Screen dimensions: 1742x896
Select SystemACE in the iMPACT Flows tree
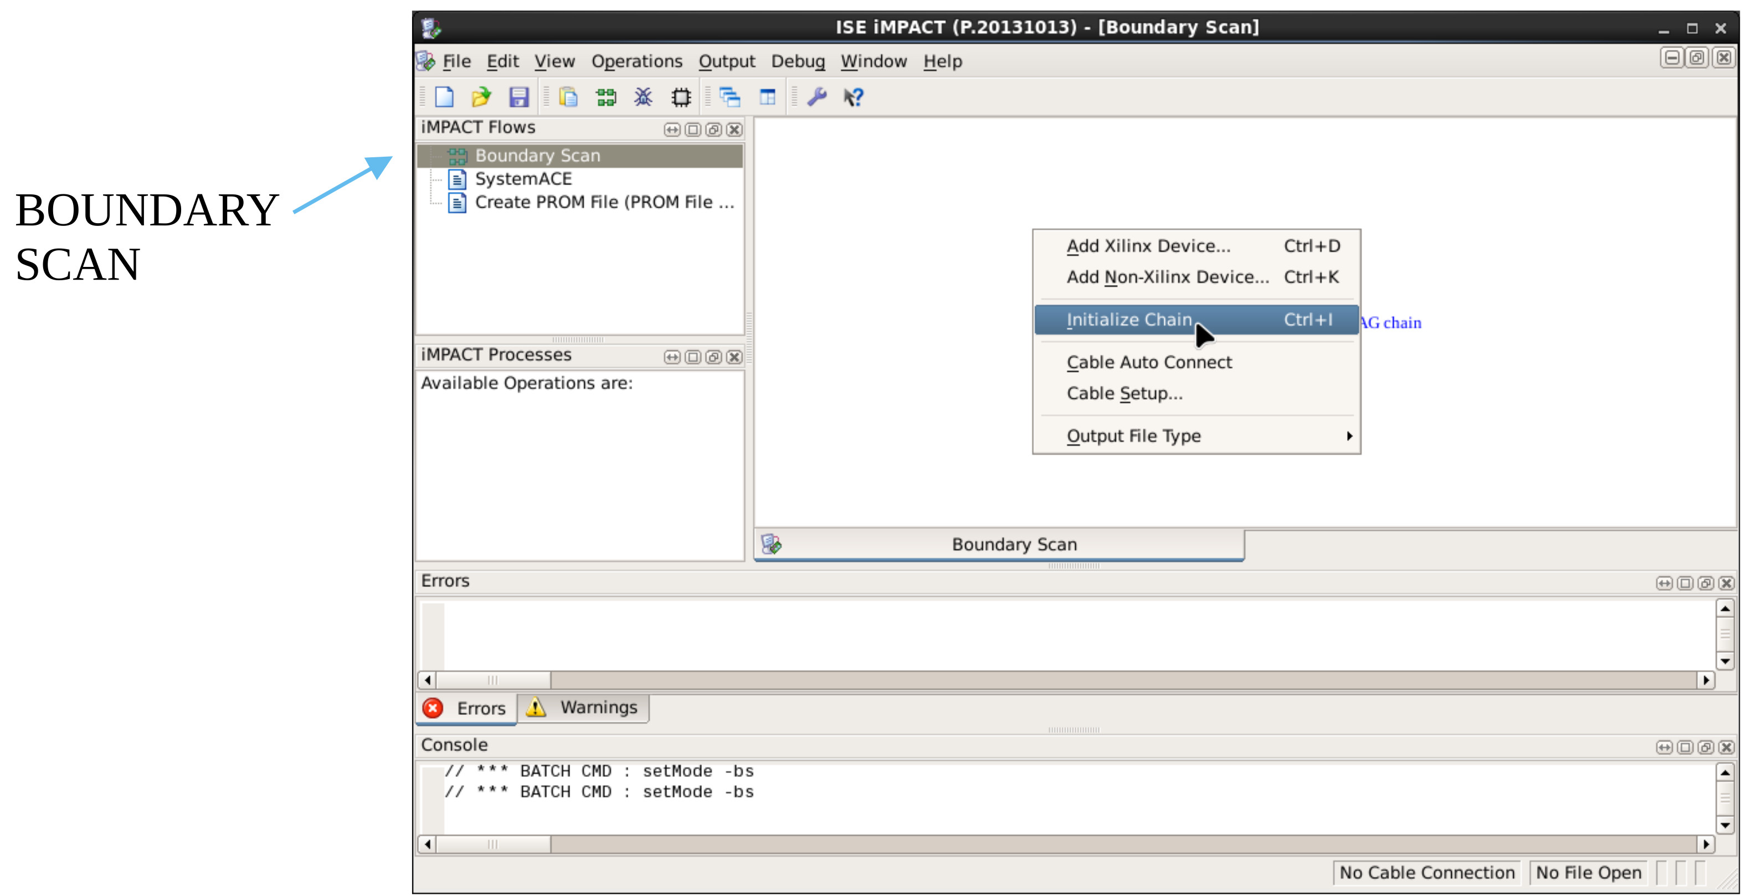click(523, 179)
